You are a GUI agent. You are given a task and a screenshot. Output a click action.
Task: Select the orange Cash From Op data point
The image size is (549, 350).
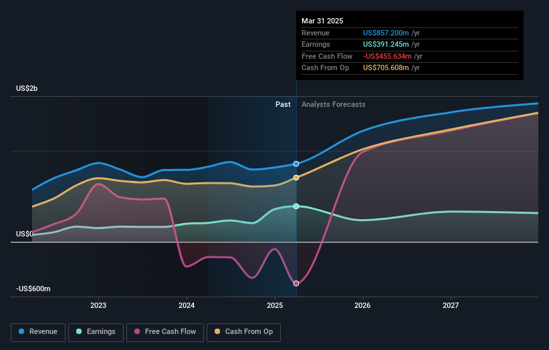[x=296, y=178]
